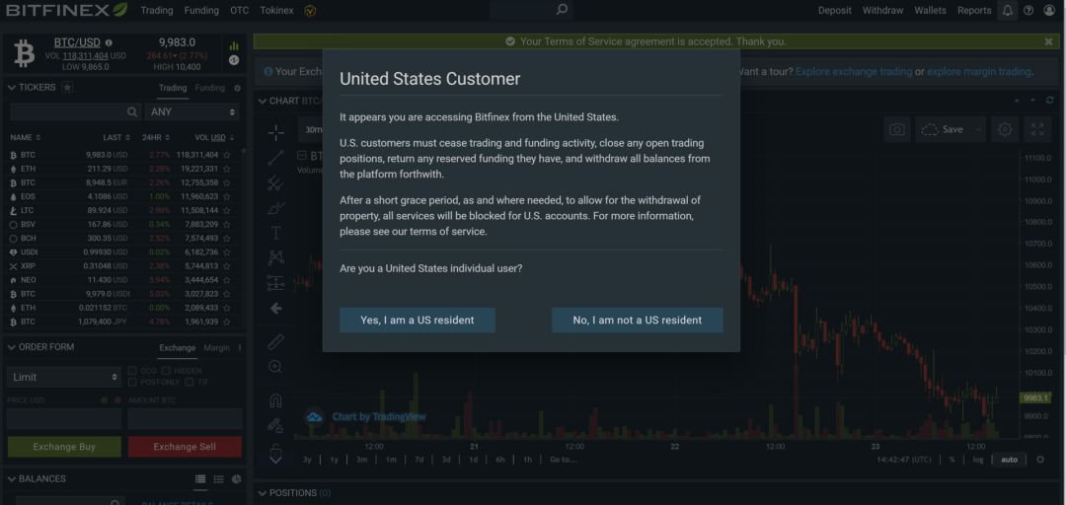1066x505 pixels.
Task: Collapse the ORDER FORM panel
Action: 11,347
